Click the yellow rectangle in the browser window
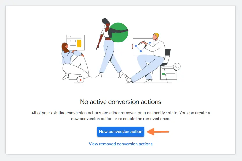This screenshot has width=242, height=161. [x=79, y=43]
